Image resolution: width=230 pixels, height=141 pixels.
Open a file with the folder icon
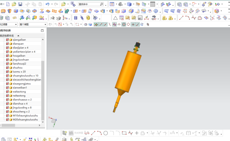click(x=14, y=4)
